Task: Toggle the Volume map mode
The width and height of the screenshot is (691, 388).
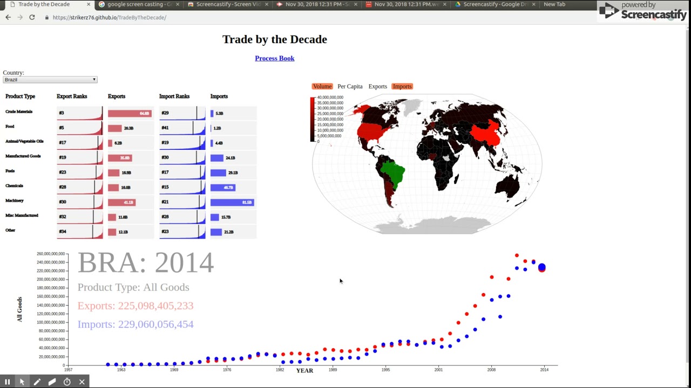Action: pyautogui.click(x=322, y=86)
